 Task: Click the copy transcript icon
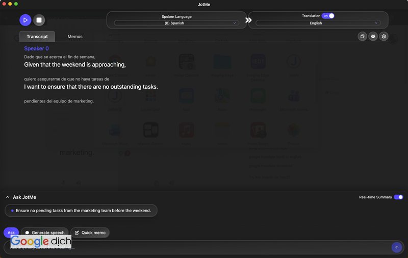pyautogui.click(x=362, y=36)
